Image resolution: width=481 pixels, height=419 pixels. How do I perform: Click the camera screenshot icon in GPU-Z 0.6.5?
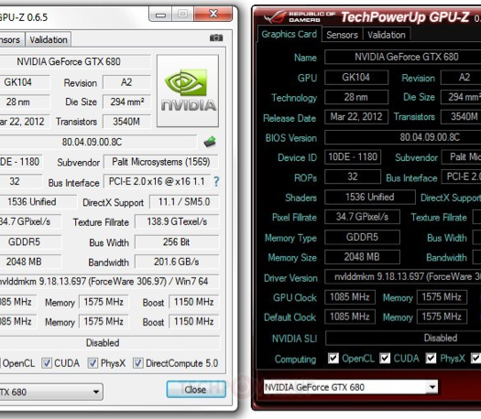(x=216, y=38)
